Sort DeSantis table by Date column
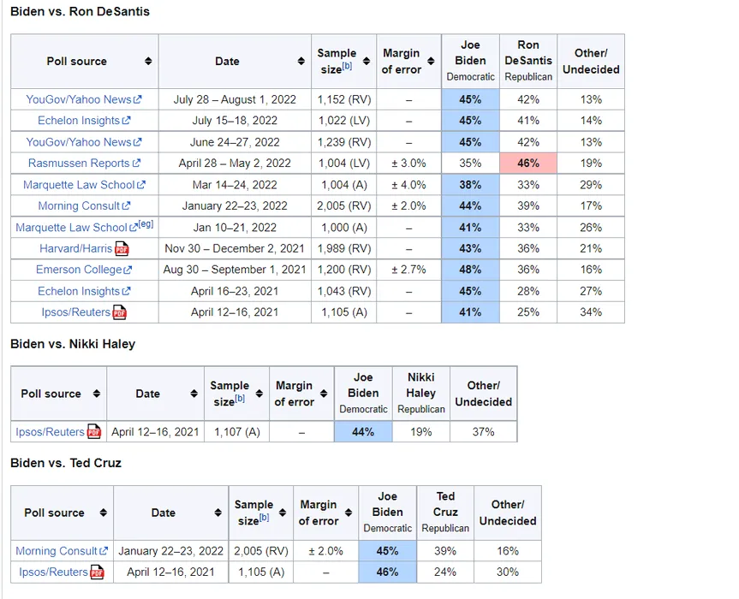The height and width of the screenshot is (599, 739). pos(301,62)
